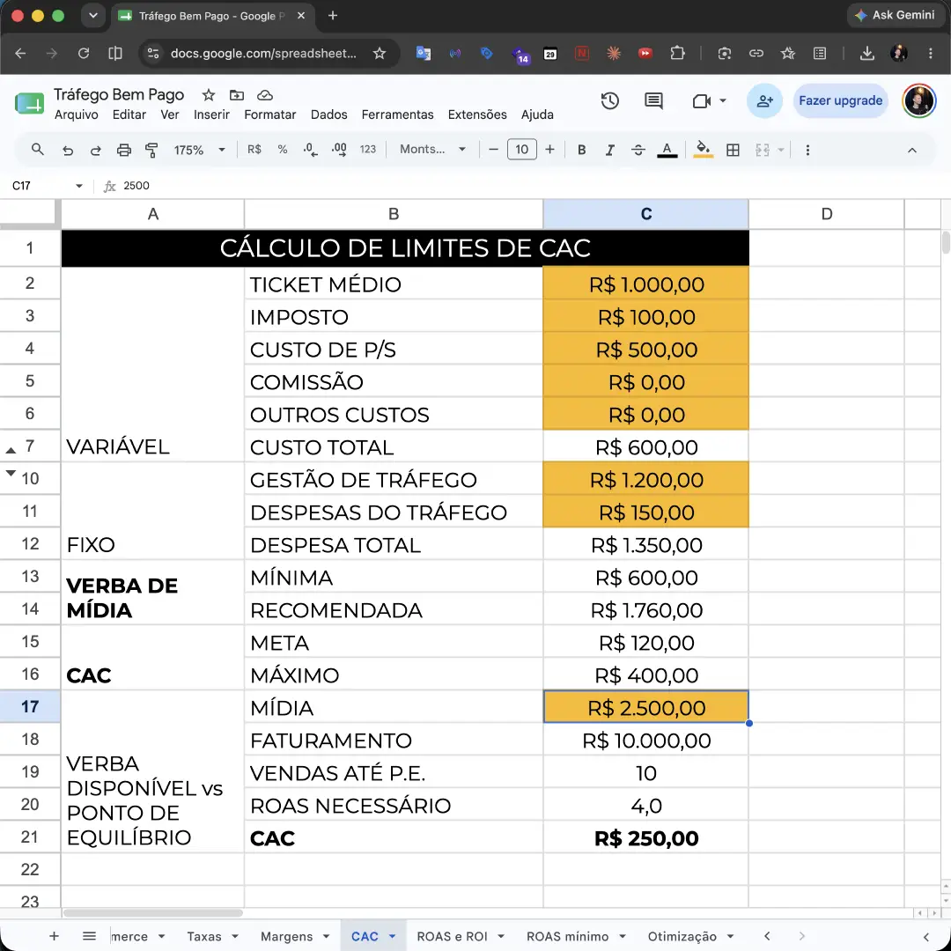Decrease the font size

pos(494,149)
